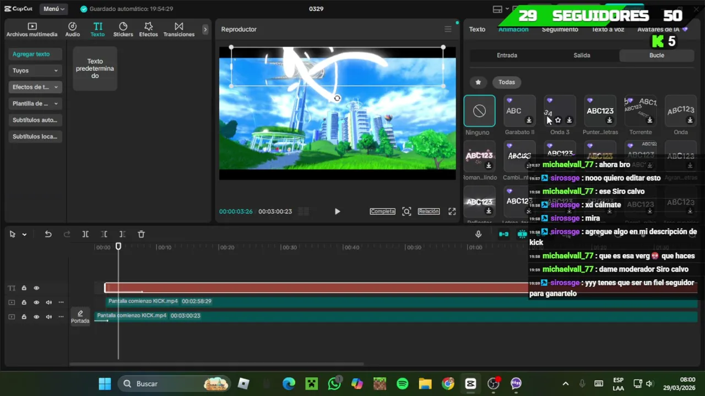Screen dimensions: 705x396
Task: Mute the 00:03:00:23 main video track
Action: click(x=48, y=317)
